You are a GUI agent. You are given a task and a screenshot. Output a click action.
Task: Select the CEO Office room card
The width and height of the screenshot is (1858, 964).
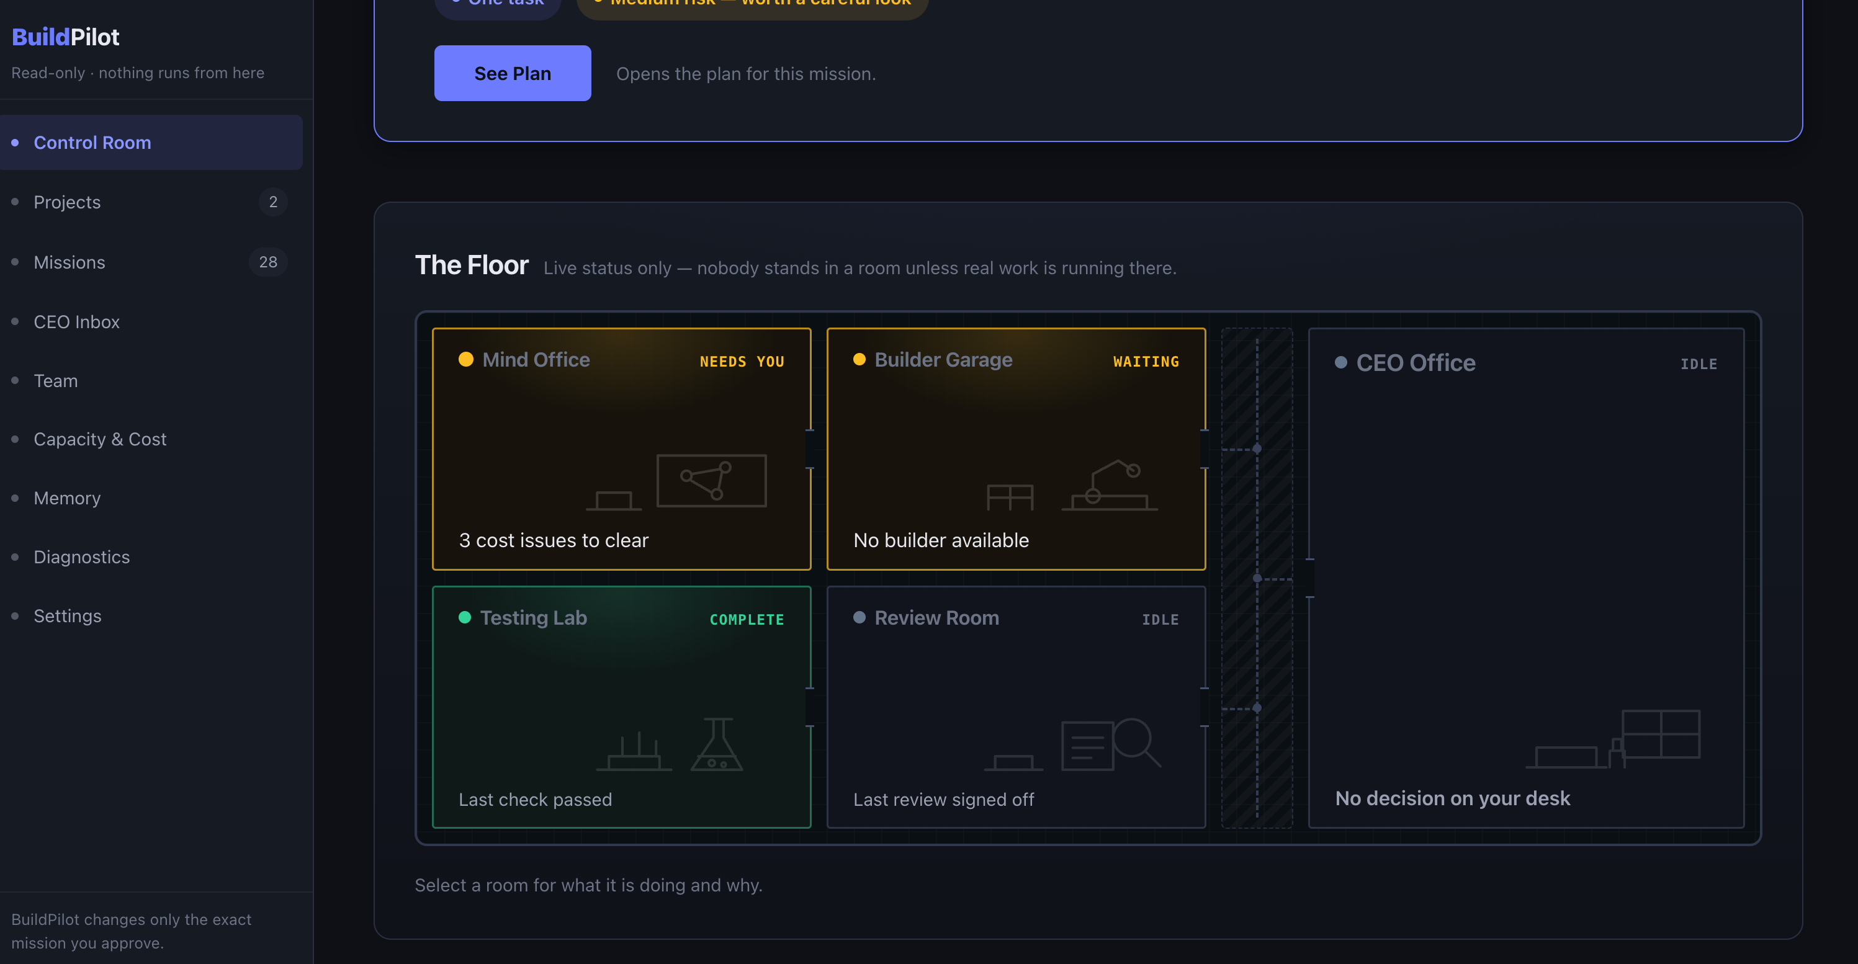[1526, 578]
